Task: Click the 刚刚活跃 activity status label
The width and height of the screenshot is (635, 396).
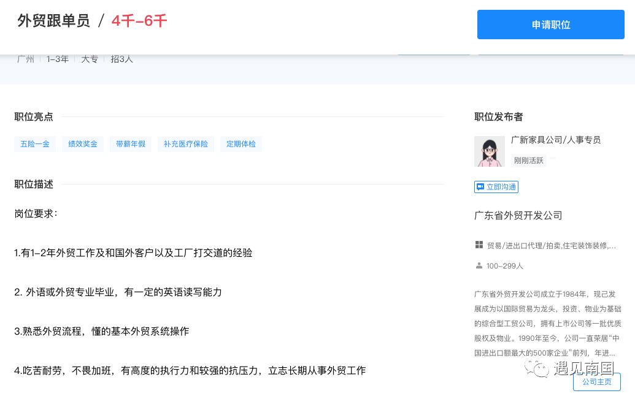Action: pos(528,160)
